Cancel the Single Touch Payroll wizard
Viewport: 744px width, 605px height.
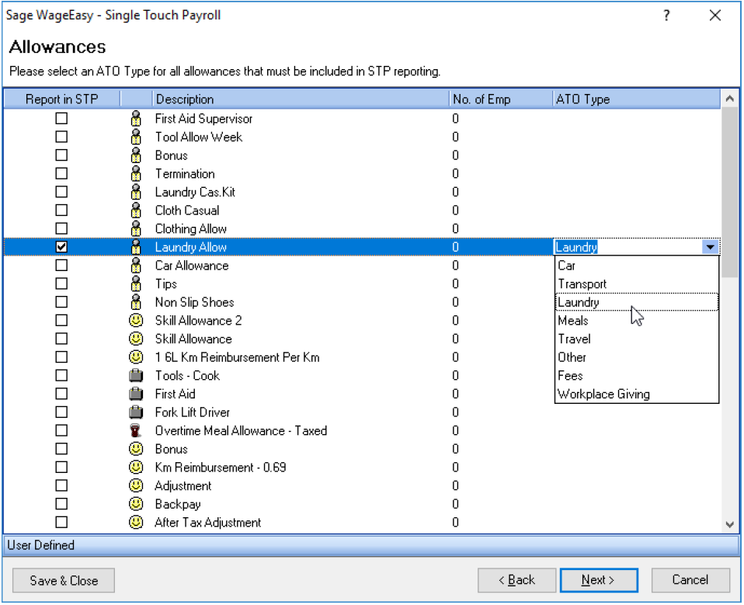[690, 580]
